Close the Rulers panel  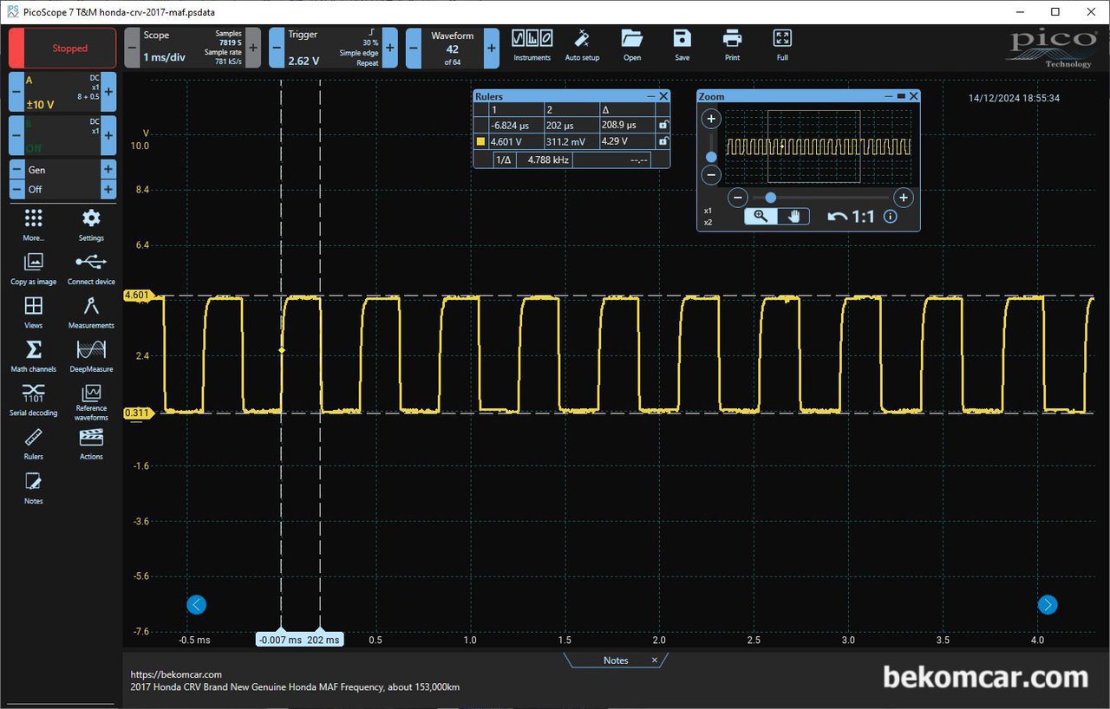[664, 96]
